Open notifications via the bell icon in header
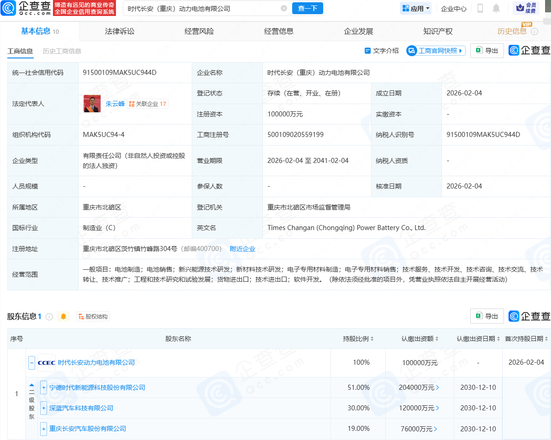Viewport: 551px width, 440px height. 497,8
